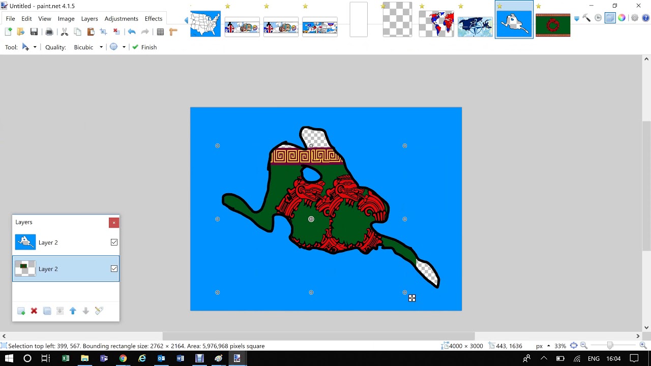
Task: Click the zoom in magnifier icon
Action: coord(643,346)
